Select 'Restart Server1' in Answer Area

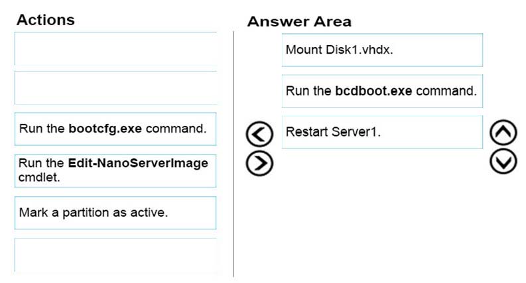(382, 132)
